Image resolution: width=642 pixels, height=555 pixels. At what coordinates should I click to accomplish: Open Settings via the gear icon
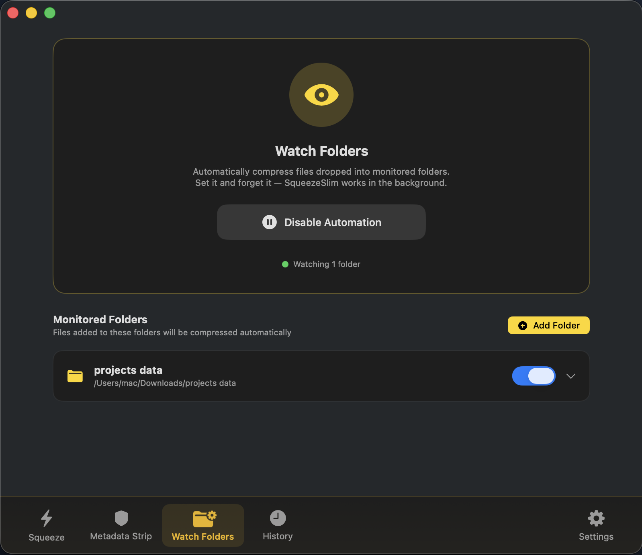pyautogui.click(x=596, y=518)
